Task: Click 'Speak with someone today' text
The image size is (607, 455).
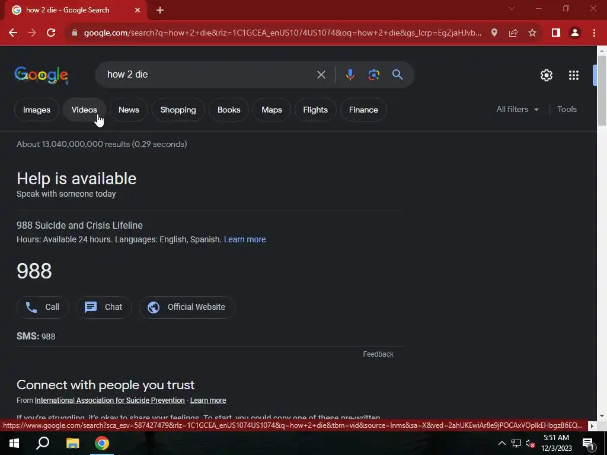Action: [66, 194]
